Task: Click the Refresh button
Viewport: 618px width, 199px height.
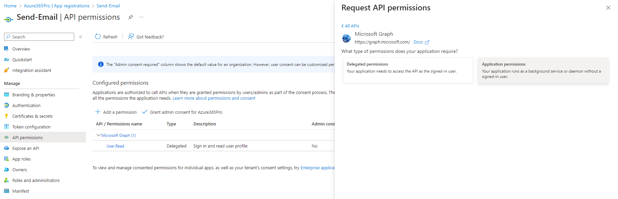Action: pos(106,37)
